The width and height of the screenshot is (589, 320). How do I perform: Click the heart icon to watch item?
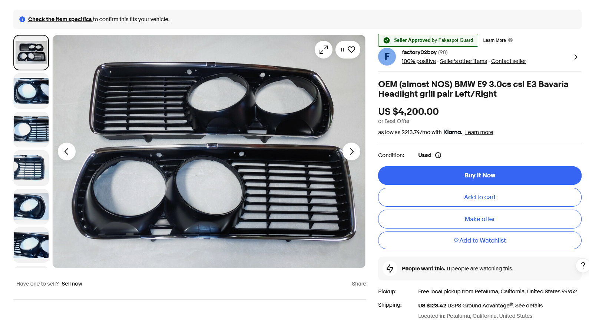click(x=351, y=50)
